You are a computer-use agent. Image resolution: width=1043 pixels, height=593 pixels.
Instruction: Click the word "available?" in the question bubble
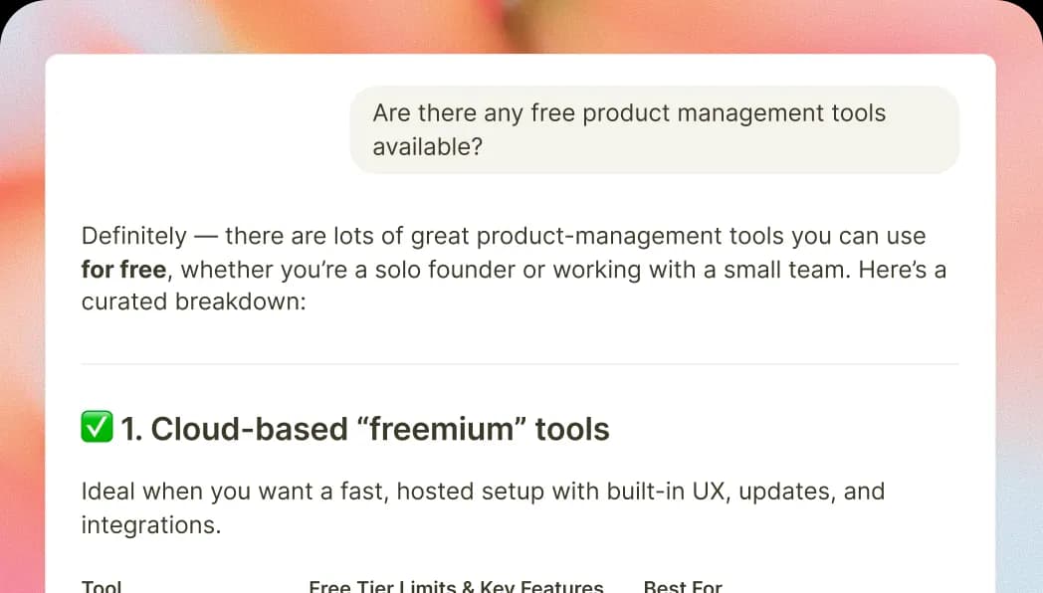point(428,147)
